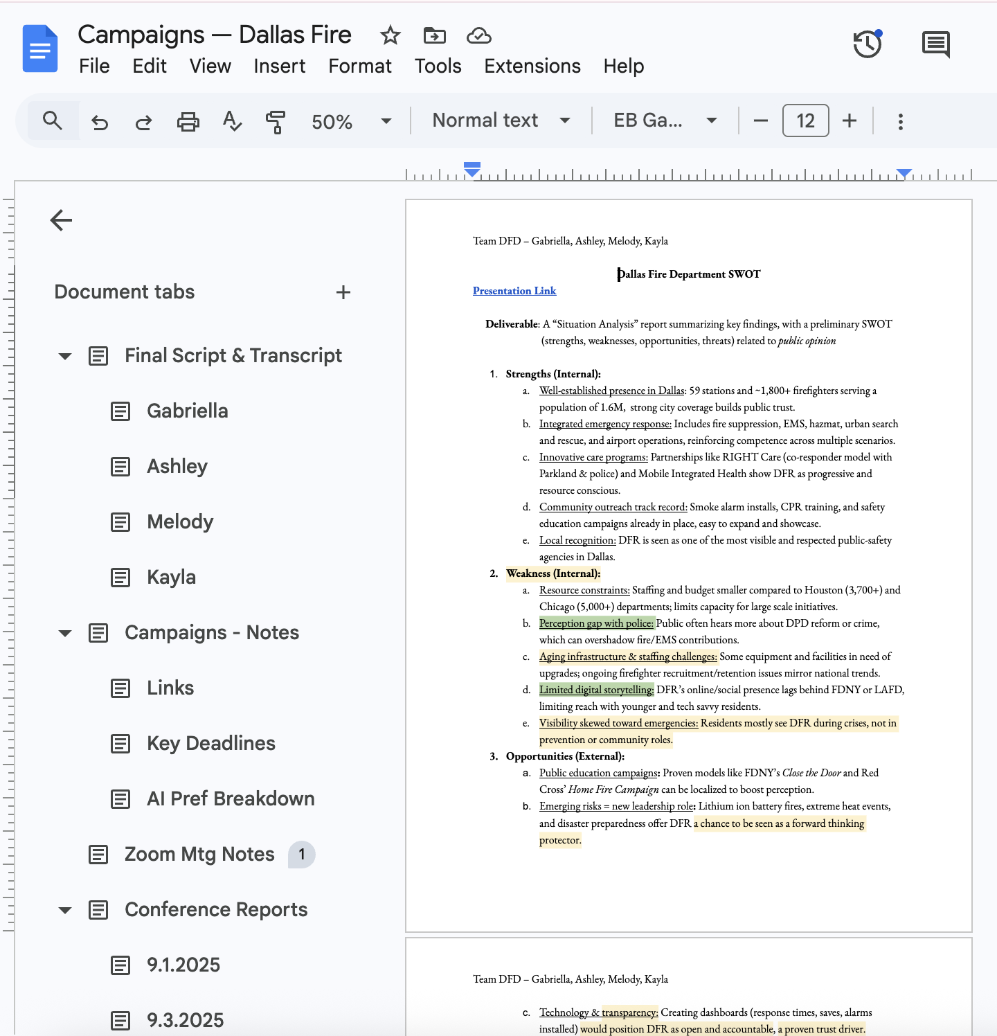Open the Key Deadlines tab

click(x=211, y=744)
